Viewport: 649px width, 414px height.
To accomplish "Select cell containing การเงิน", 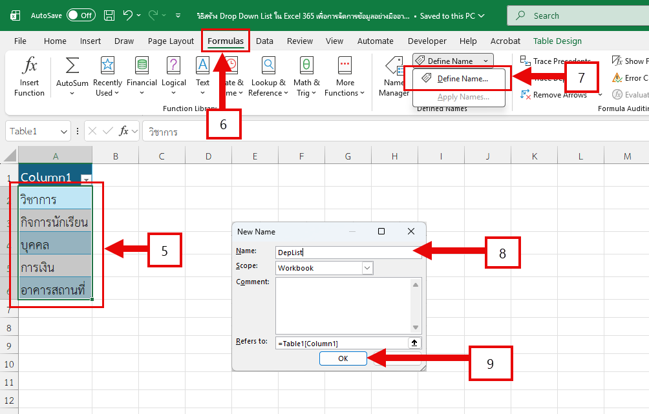I will pyautogui.click(x=55, y=267).
